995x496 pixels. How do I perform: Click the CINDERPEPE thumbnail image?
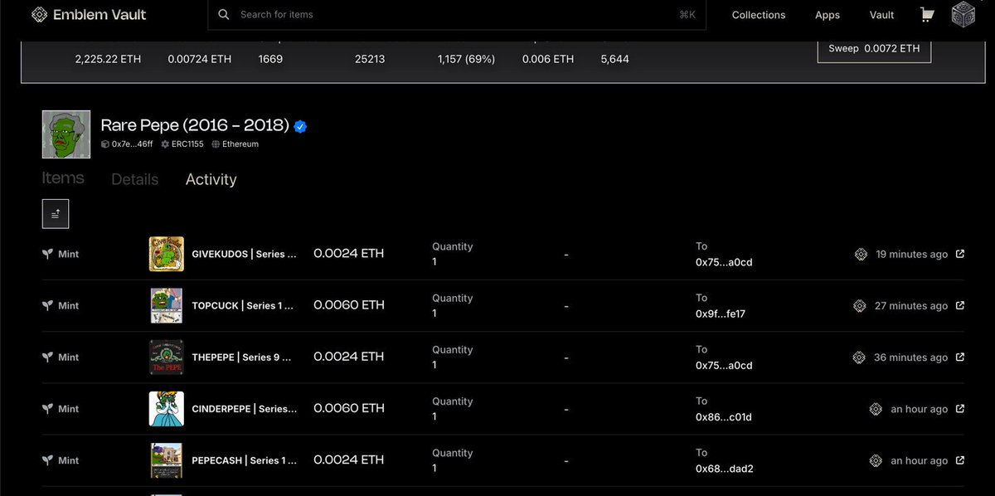[x=167, y=409]
